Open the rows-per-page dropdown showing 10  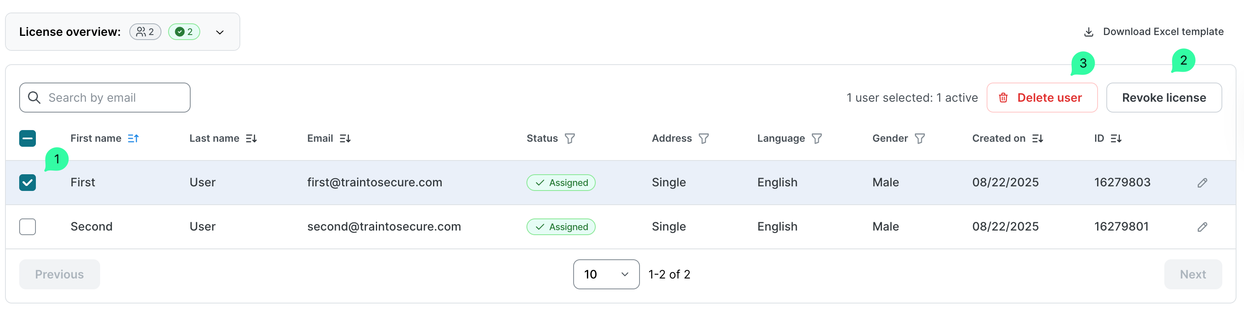[x=606, y=274]
